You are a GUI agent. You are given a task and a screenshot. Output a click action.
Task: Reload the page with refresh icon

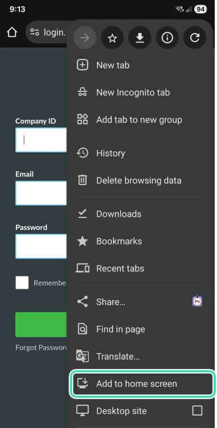click(195, 38)
